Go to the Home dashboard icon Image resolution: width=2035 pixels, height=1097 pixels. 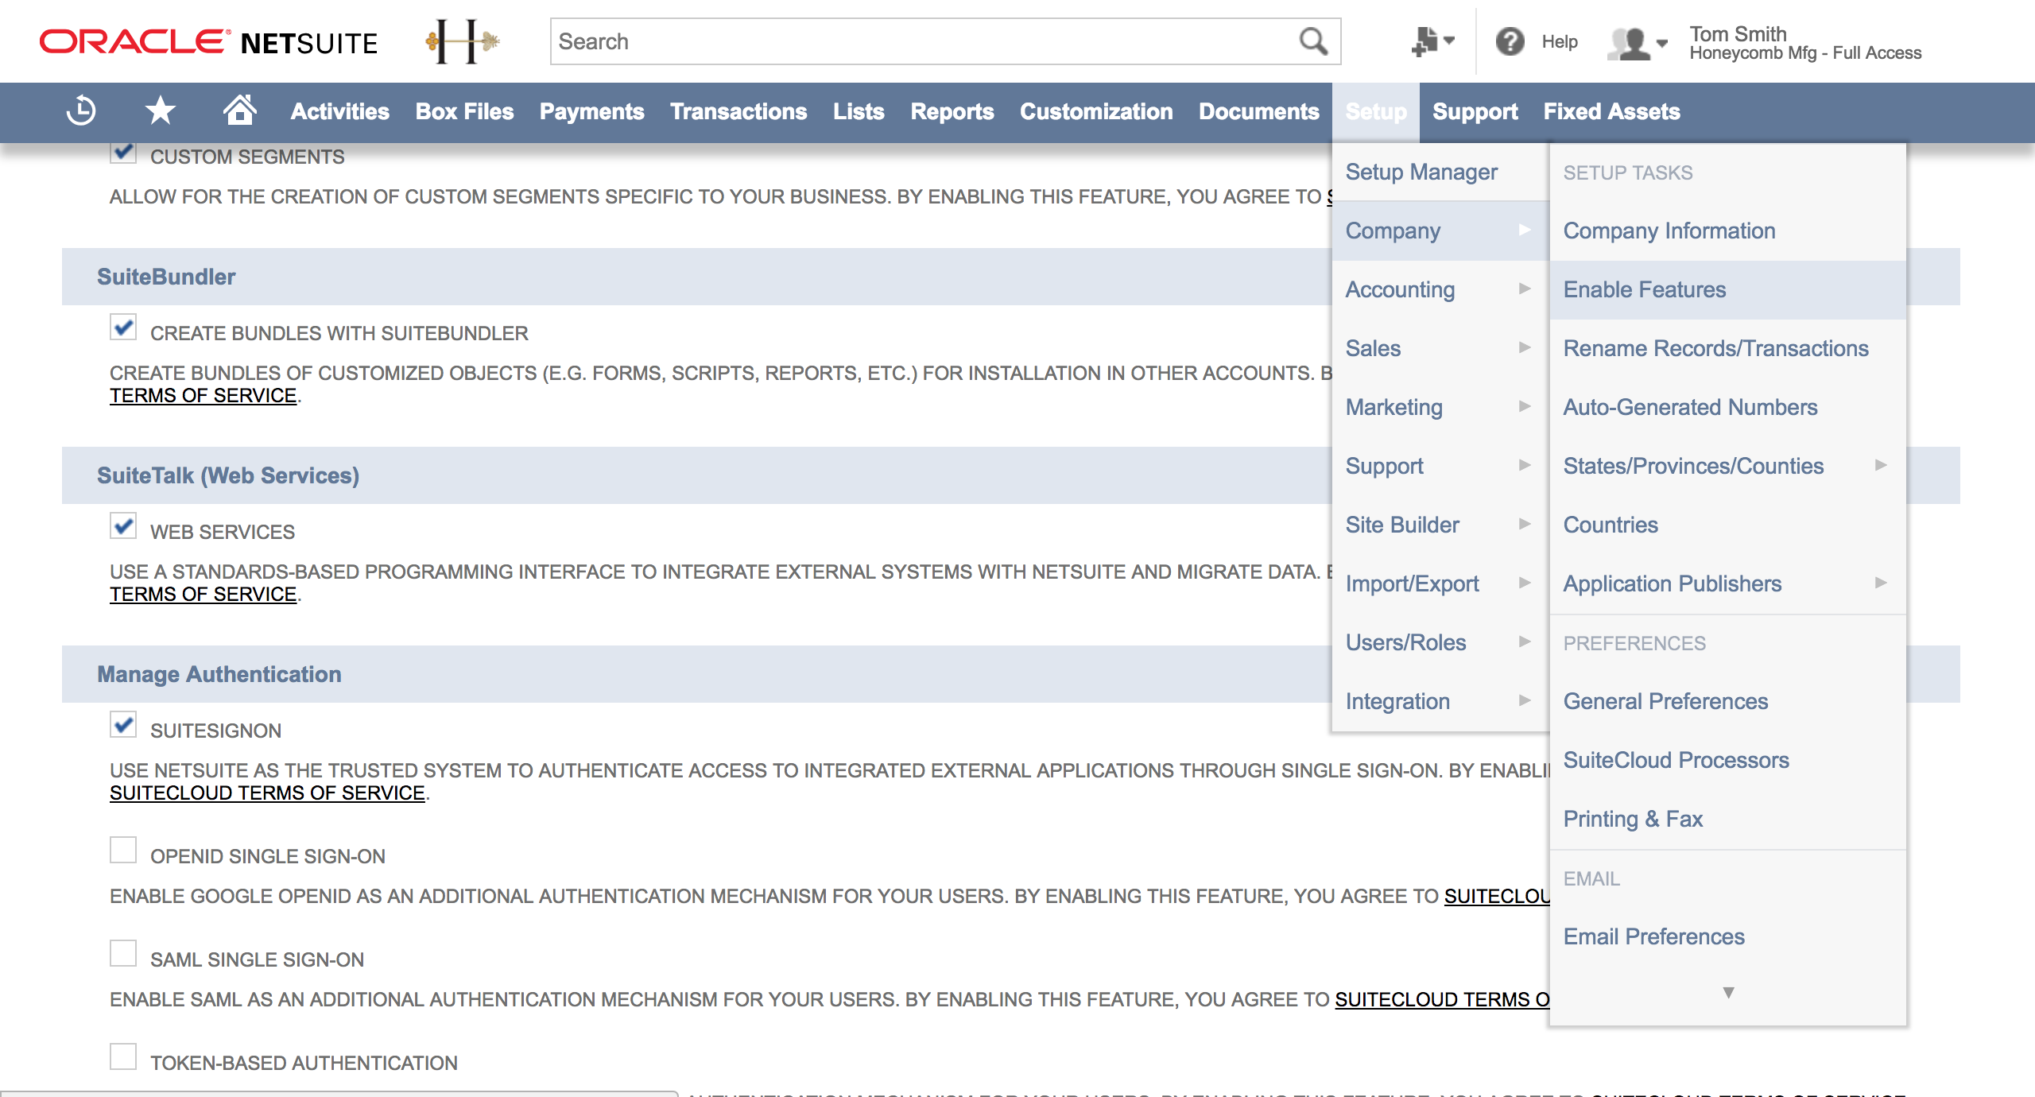pyautogui.click(x=239, y=110)
